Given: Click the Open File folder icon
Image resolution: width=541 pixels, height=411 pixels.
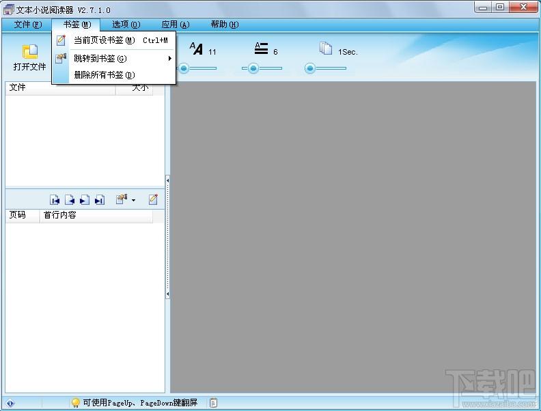Looking at the screenshot, I should tap(30, 52).
